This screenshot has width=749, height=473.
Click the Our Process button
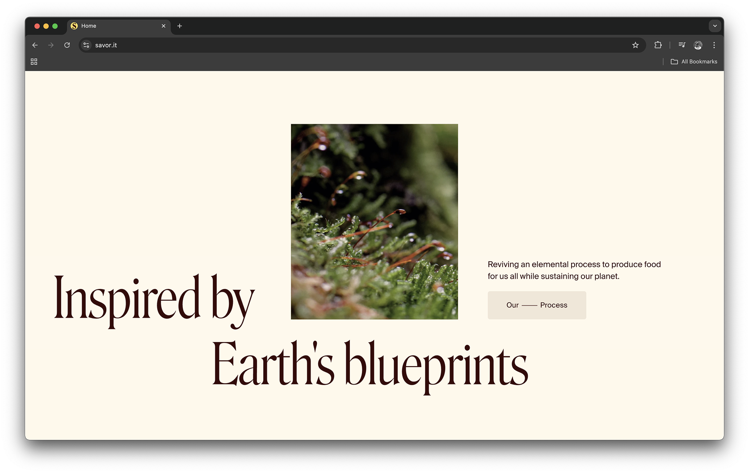[x=537, y=305]
